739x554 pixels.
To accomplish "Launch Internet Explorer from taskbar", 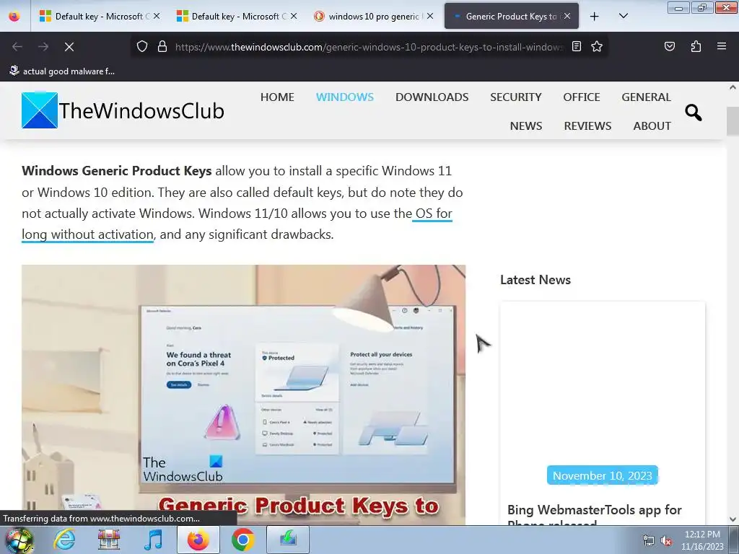I will pos(64,540).
